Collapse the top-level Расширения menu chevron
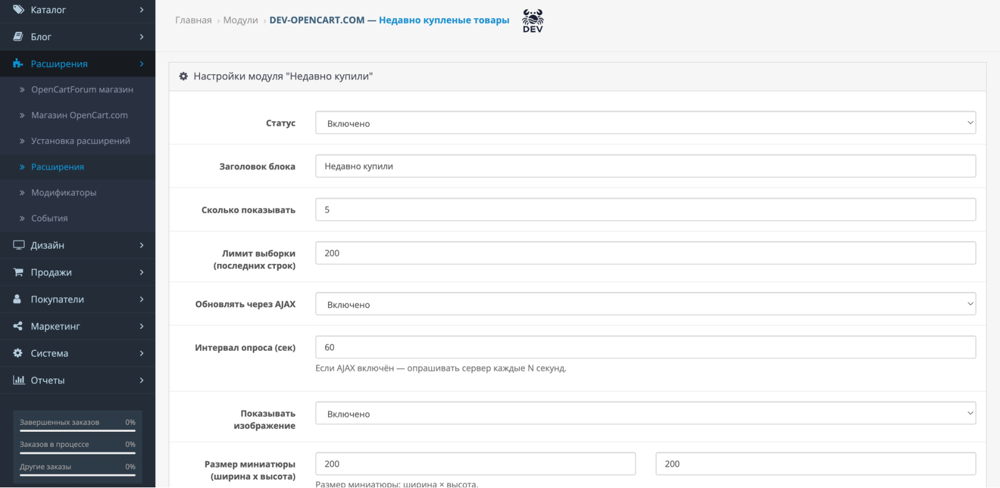This screenshot has height=488, width=1000. (142, 64)
